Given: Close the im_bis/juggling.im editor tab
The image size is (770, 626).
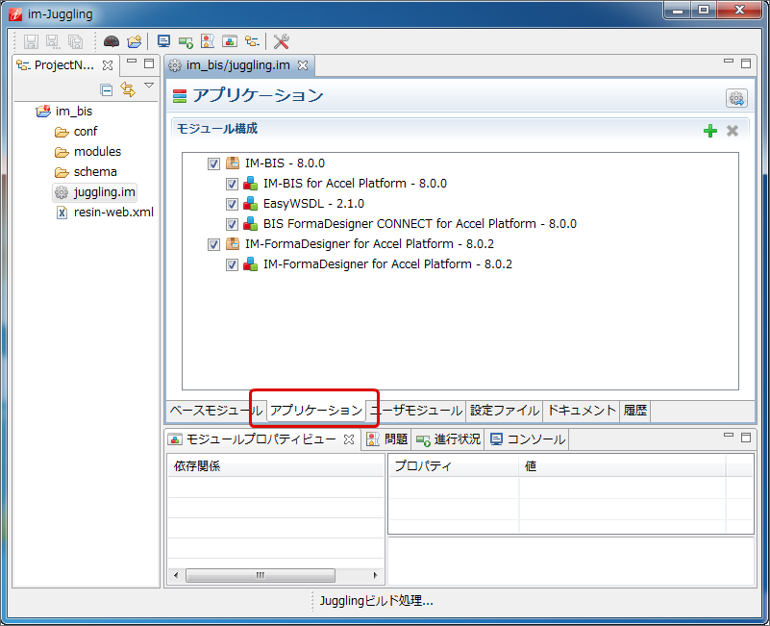Looking at the screenshot, I should 303,65.
